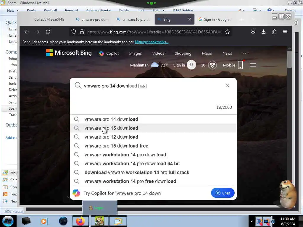Image resolution: width=303 pixels, height=227 pixels.
Task: Select suggestion vmware workstation 14 pro download
Action: coord(153,155)
